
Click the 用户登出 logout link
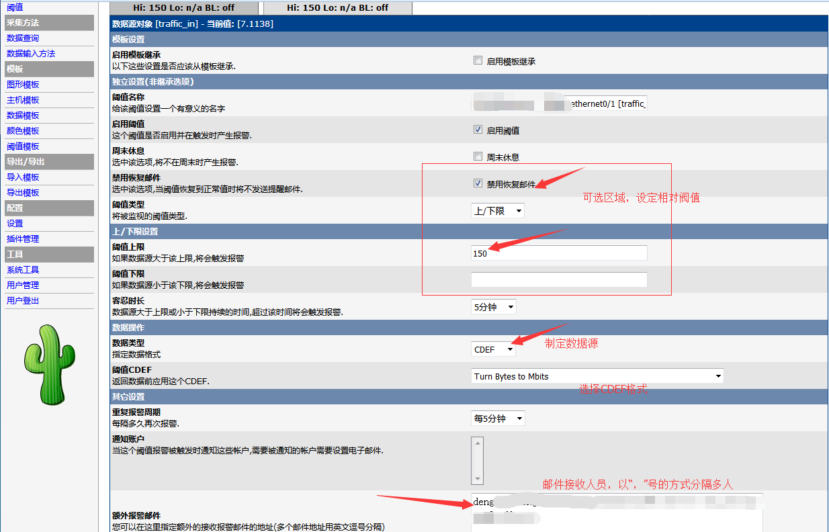[23, 301]
